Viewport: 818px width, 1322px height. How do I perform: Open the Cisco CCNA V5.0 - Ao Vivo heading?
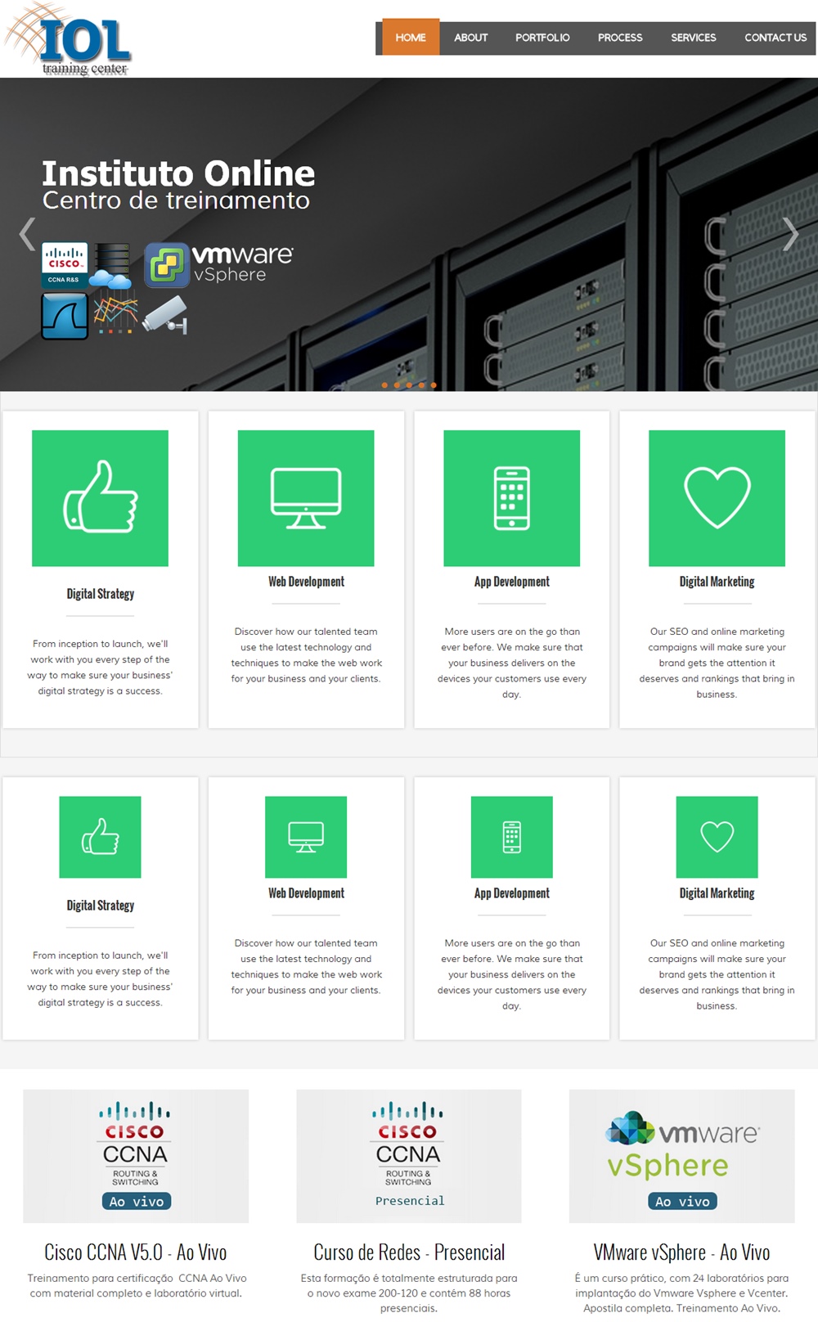(136, 1252)
